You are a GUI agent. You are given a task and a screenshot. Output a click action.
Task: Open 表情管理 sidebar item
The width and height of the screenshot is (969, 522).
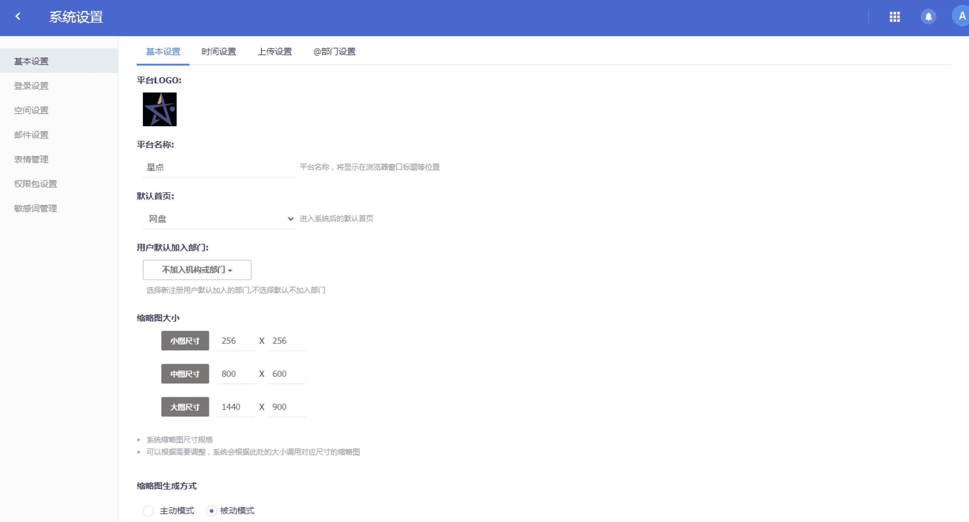click(x=31, y=159)
